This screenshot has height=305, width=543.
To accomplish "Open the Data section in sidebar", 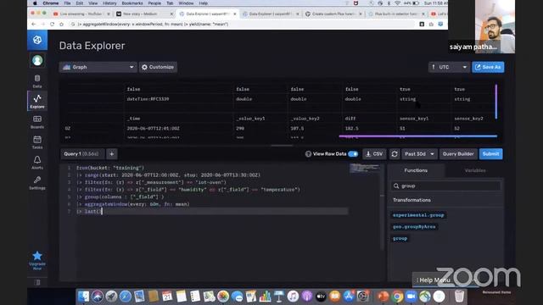I will (x=37, y=81).
